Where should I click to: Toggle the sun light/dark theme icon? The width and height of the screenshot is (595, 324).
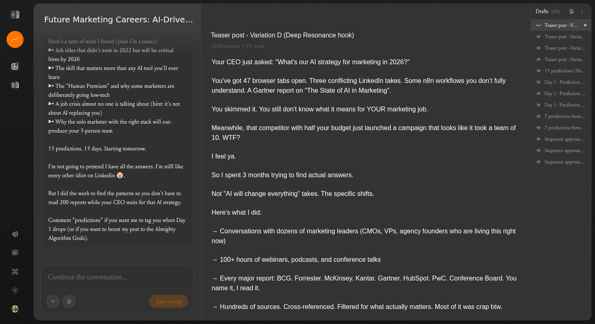[15, 290]
